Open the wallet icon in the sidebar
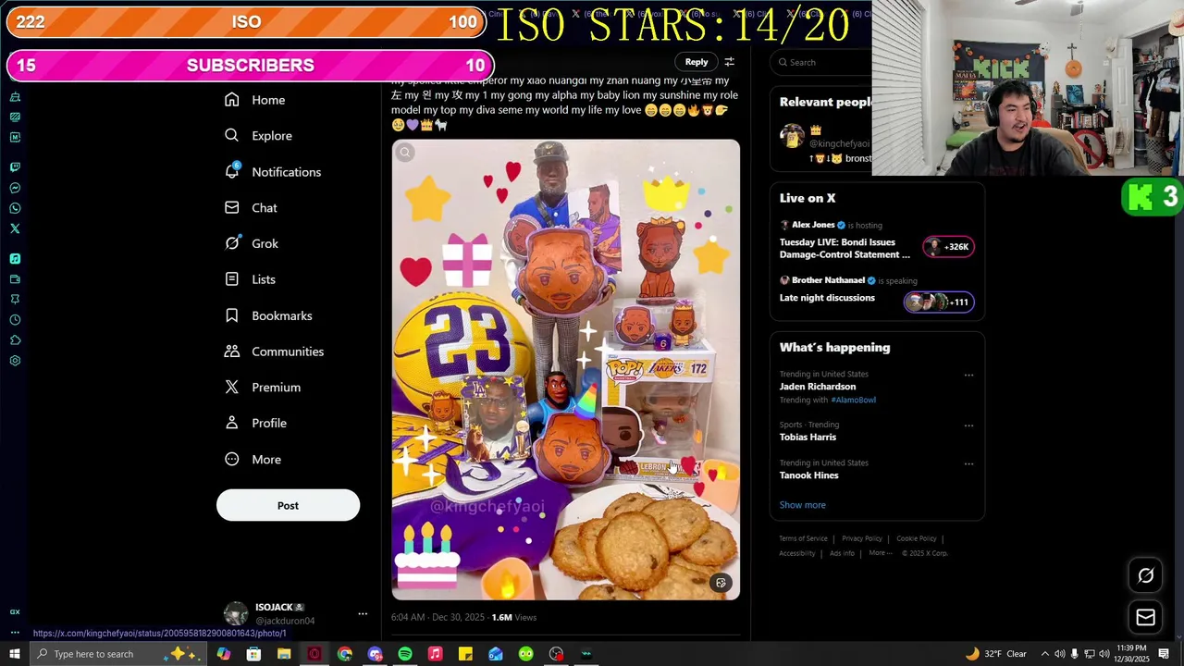Screen dimensions: 1184x666 pyautogui.click(x=15, y=279)
